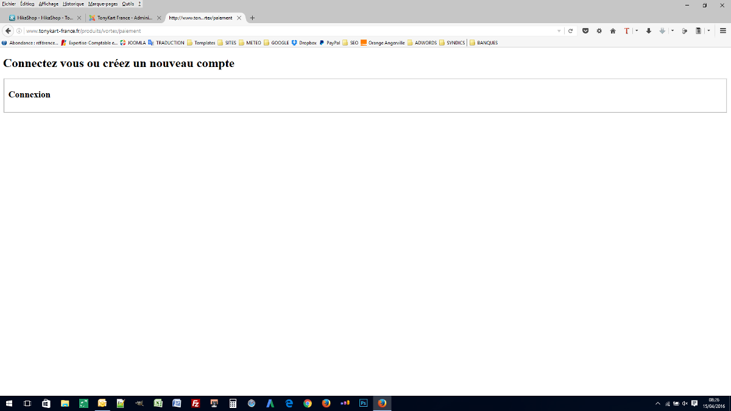Close the paiement tab

[x=239, y=18]
